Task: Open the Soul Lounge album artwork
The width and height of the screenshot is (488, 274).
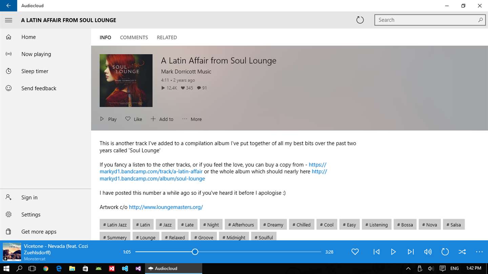Action: click(x=126, y=81)
